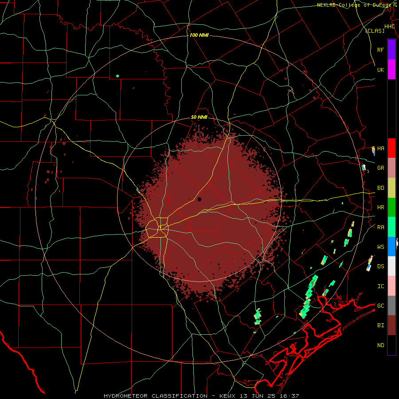
Task: Click the 'BI' legend label
Action: coord(380,325)
